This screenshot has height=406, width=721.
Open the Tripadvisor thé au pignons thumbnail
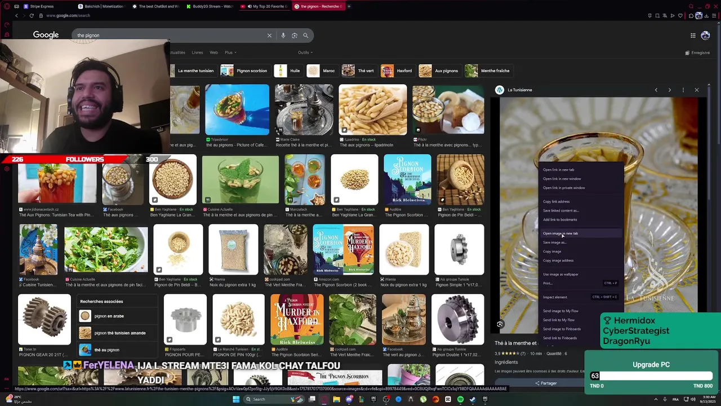(x=237, y=111)
